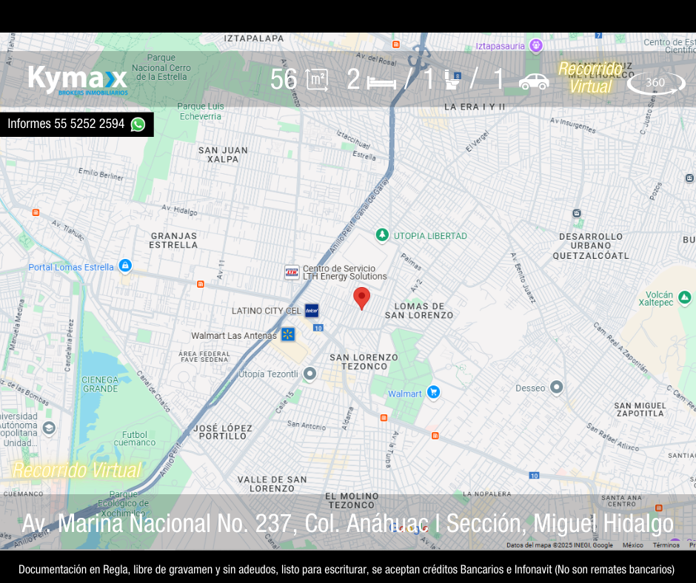Click the red location pin marker
Image resolution: width=696 pixels, height=583 pixels.
click(x=362, y=298)
